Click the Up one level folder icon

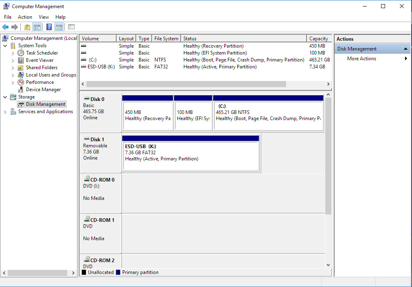[27, 27]
